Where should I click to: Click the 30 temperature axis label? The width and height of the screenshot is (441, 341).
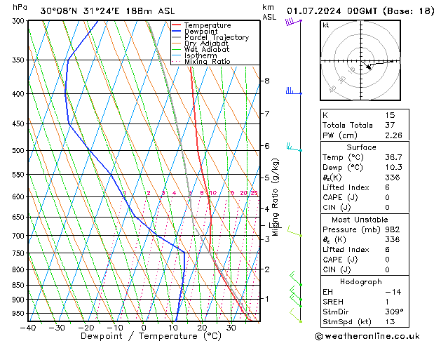231,328
